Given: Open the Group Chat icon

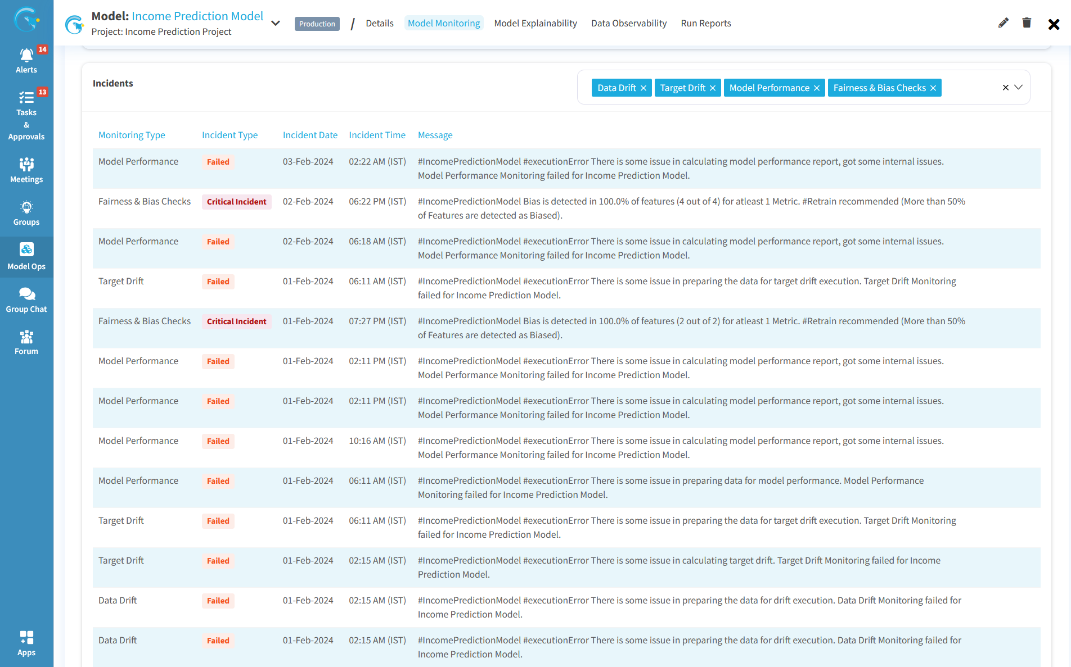Looking at the screenshot, I should (26, 293).
